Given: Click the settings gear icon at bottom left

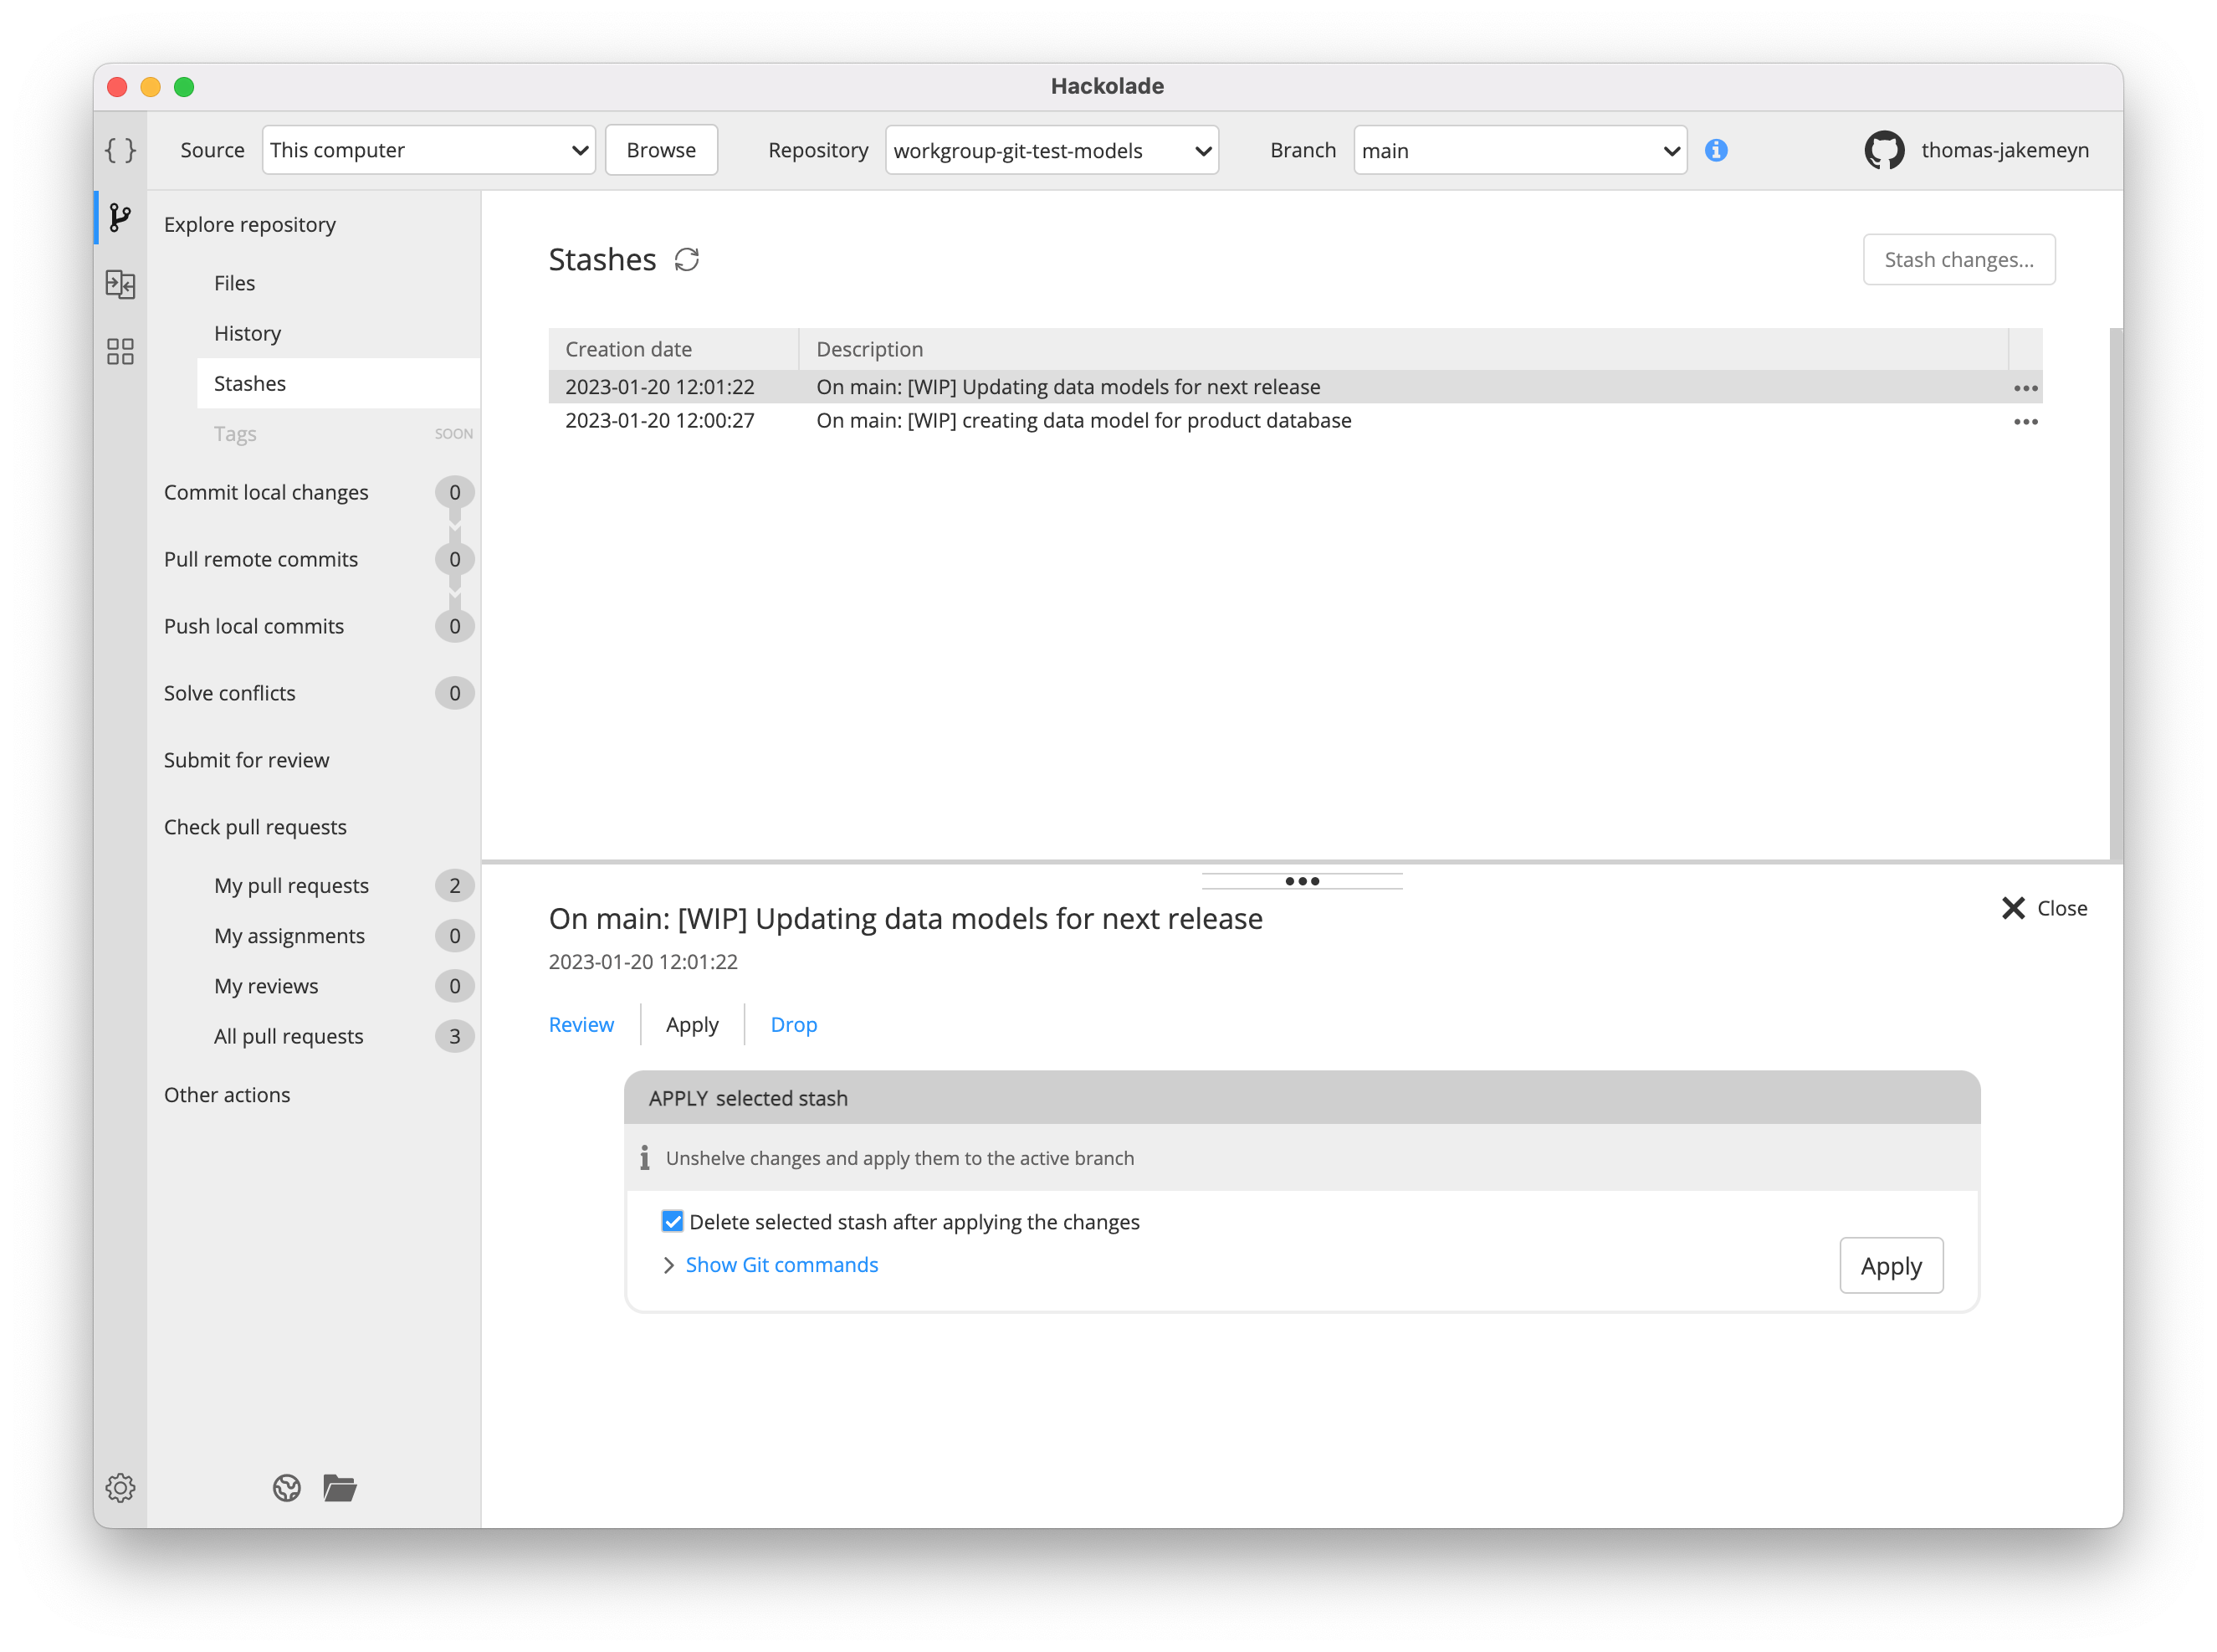Looking at the screenshot, I should 120,1485.
